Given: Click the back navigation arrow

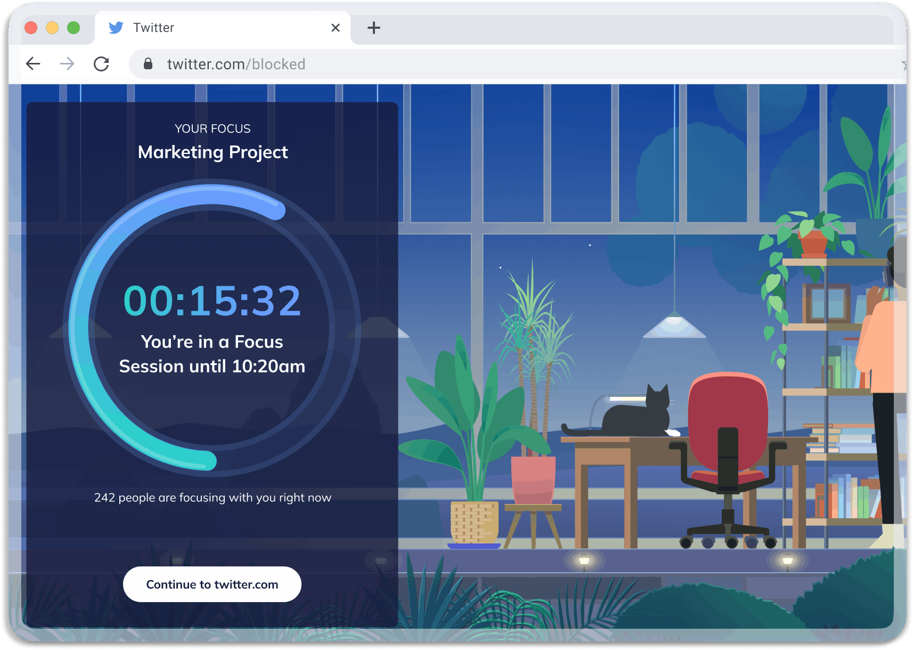Looking at the screenshot, I should point(33,63).
